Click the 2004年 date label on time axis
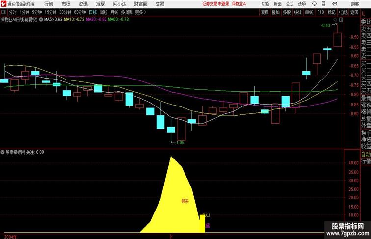The width and height of the screenshot is (371, 239). point(11,237)
